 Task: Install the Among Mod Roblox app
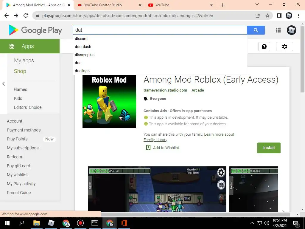[269, 148]
